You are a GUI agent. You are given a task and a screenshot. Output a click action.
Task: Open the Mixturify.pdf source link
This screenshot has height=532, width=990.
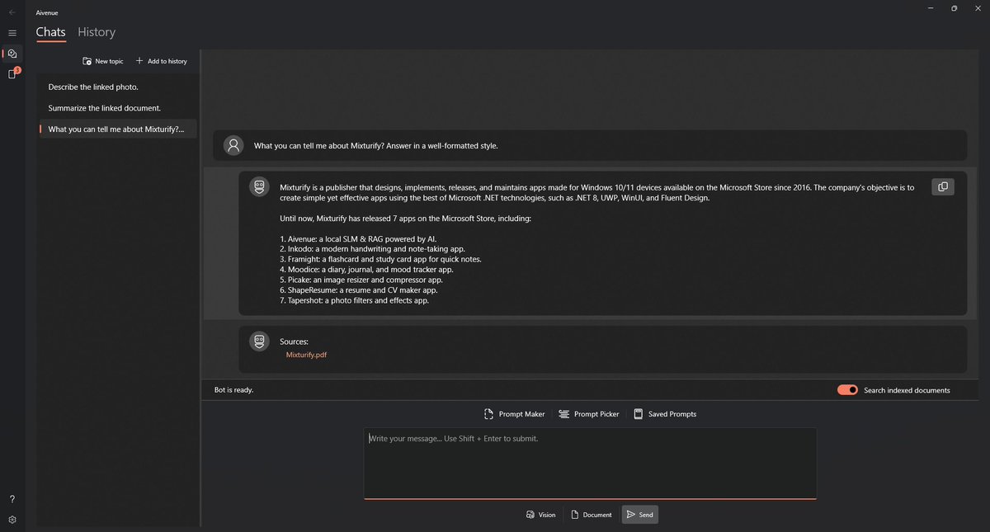307,355
